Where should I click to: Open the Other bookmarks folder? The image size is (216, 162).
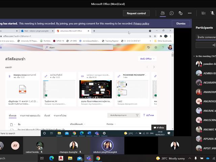[x=163, y=41]
